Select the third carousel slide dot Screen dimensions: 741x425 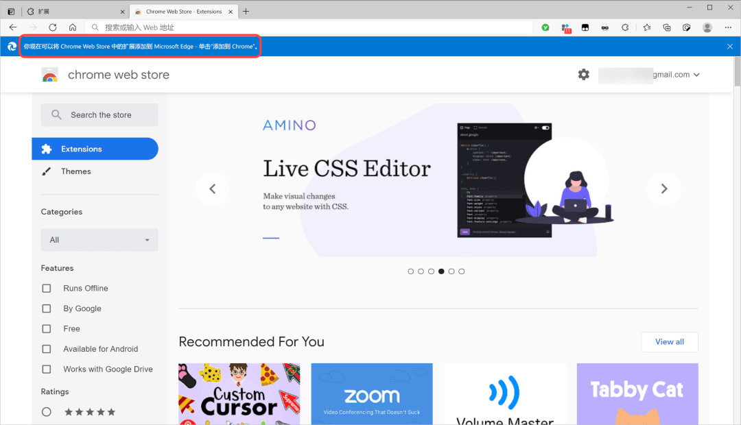click(x=431, y=271)
